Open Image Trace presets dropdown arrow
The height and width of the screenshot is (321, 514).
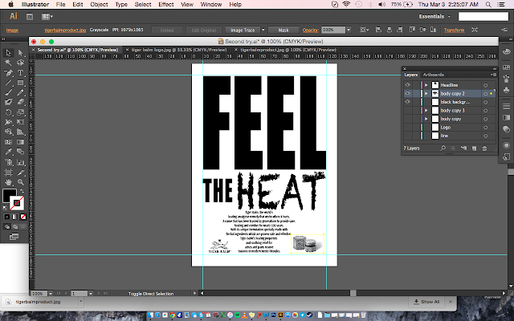pyautogui.click(x=263, y=30)
